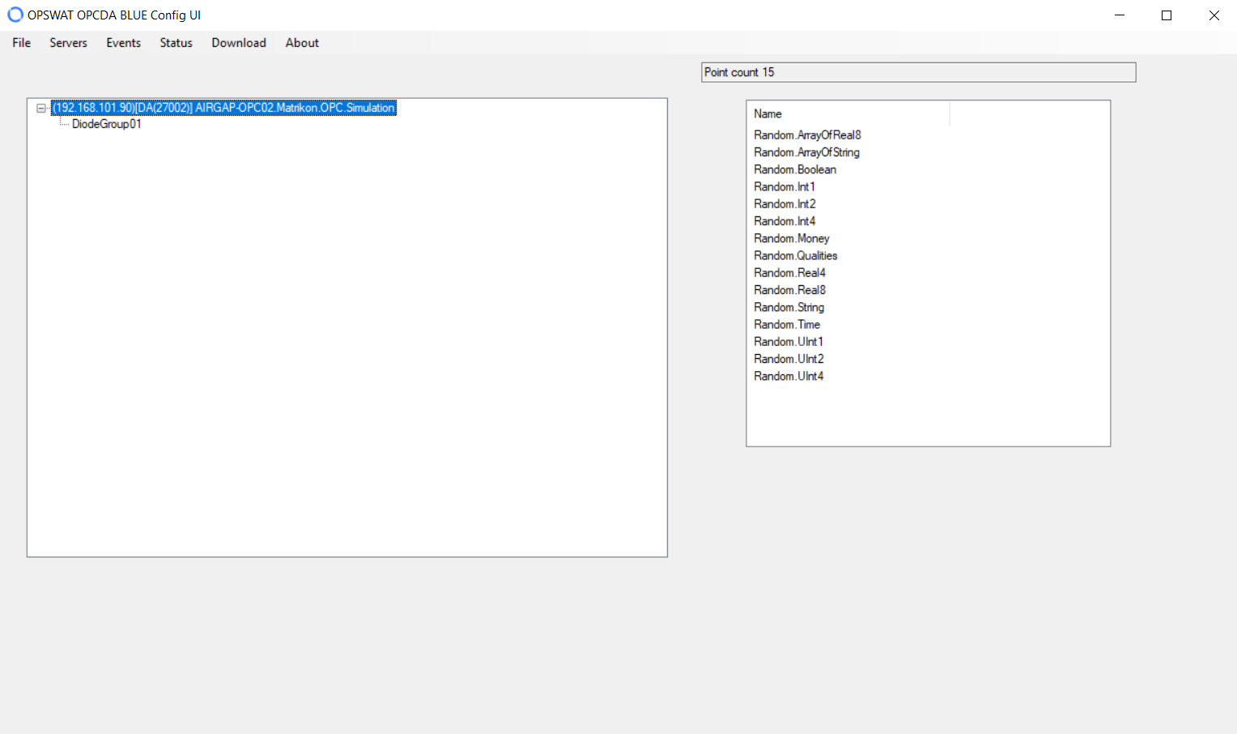Select the Random.Int4 point
1237x734 pixels.
point(784,221)
